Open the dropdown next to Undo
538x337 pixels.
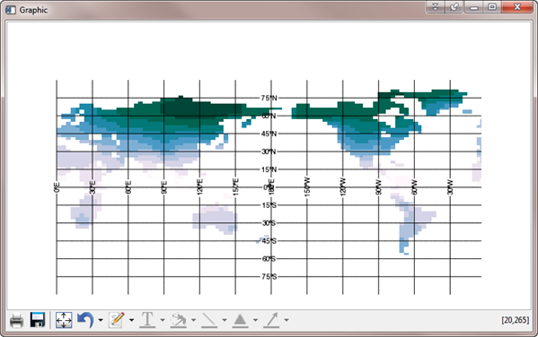101,320
